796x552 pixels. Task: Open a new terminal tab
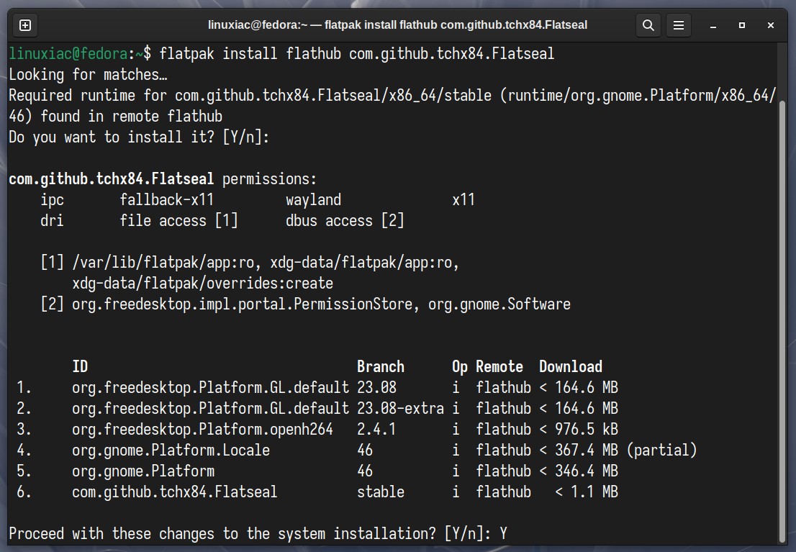[25, 25]
